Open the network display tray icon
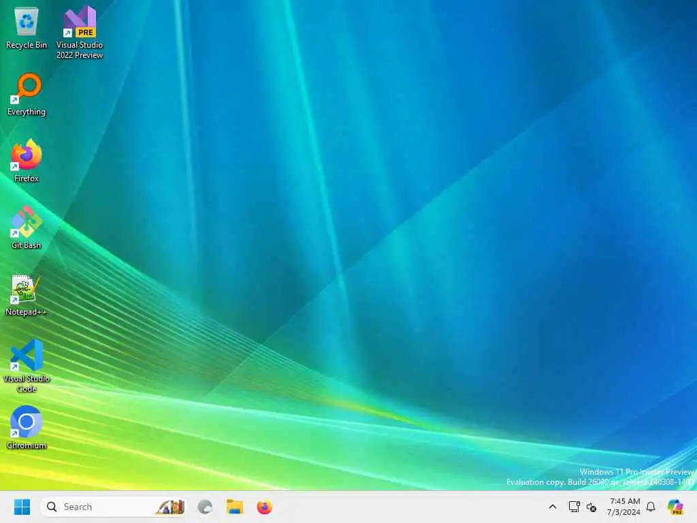This screenshot has height=523, width=697. pos(574,507)
